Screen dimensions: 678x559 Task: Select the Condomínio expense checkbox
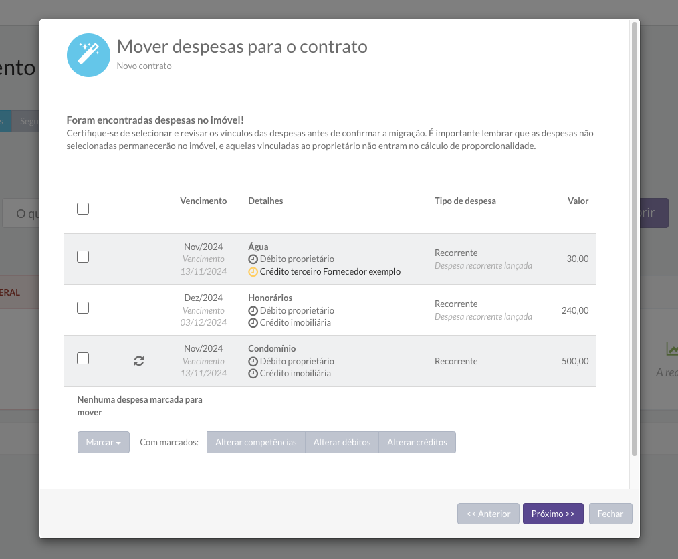(x=83, y=358)
